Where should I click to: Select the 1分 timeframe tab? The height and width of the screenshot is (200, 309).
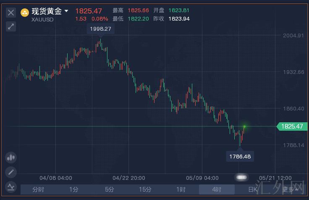(74, 189)
